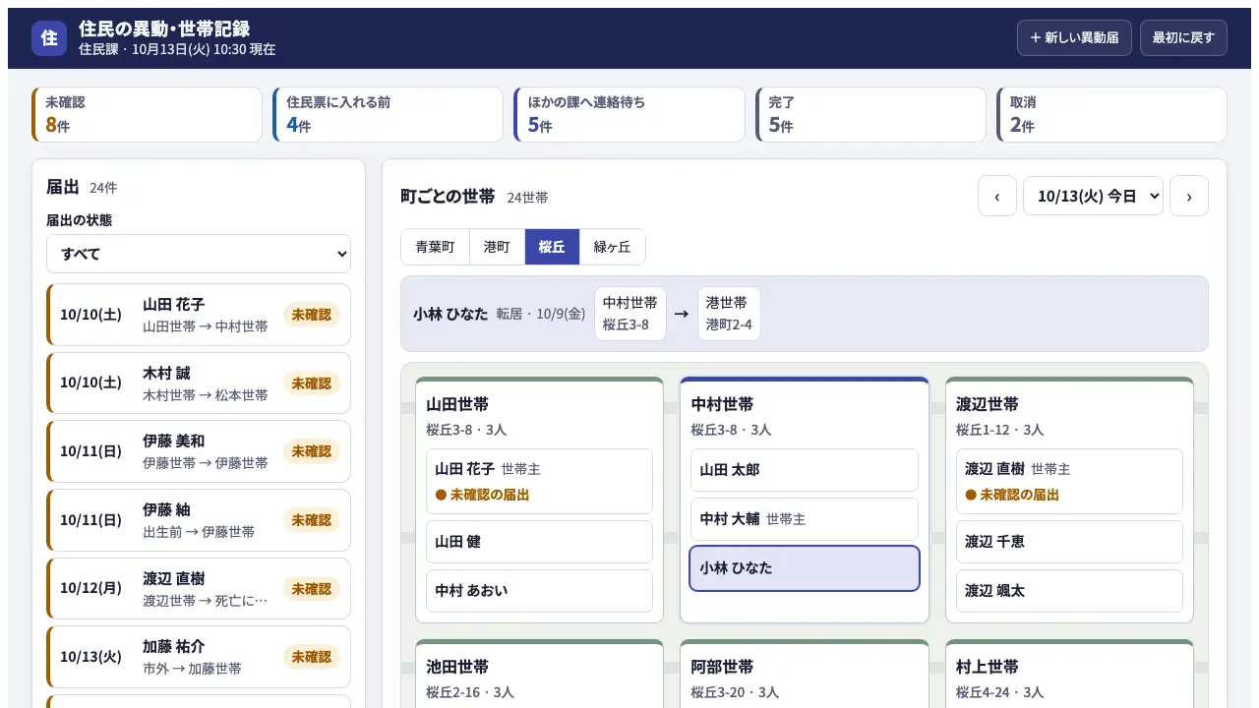Select resident 中村 あおい
The height and width of the screenshot is (708, 1259).
click(x=539, y=591)
